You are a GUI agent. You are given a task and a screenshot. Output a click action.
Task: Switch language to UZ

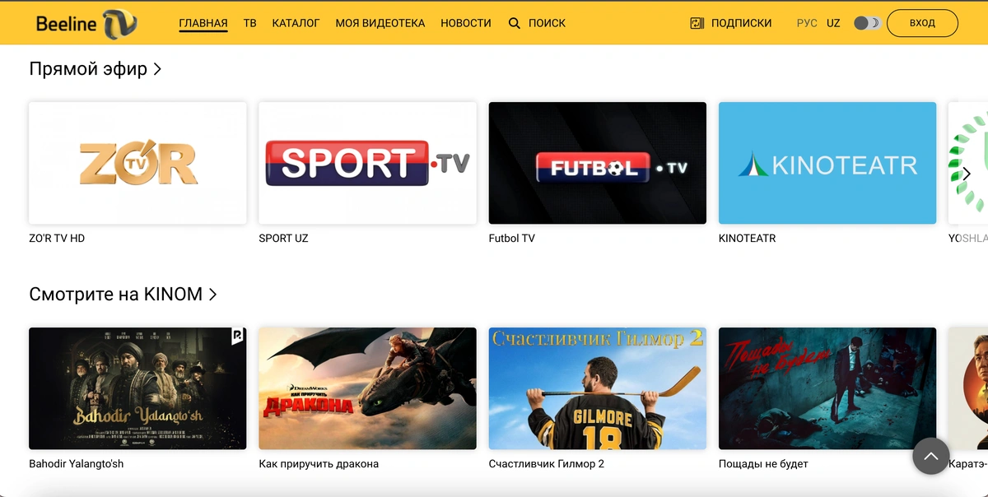point(833,23)
